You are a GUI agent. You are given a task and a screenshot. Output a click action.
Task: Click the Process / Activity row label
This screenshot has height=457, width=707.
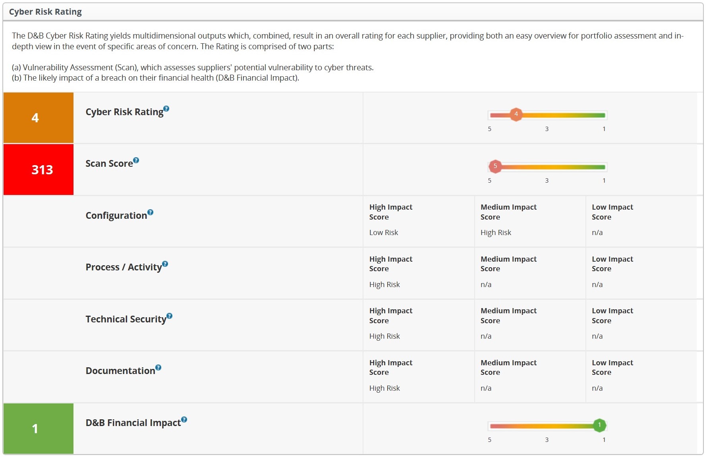pyautogui.click(x=124, y=267)
